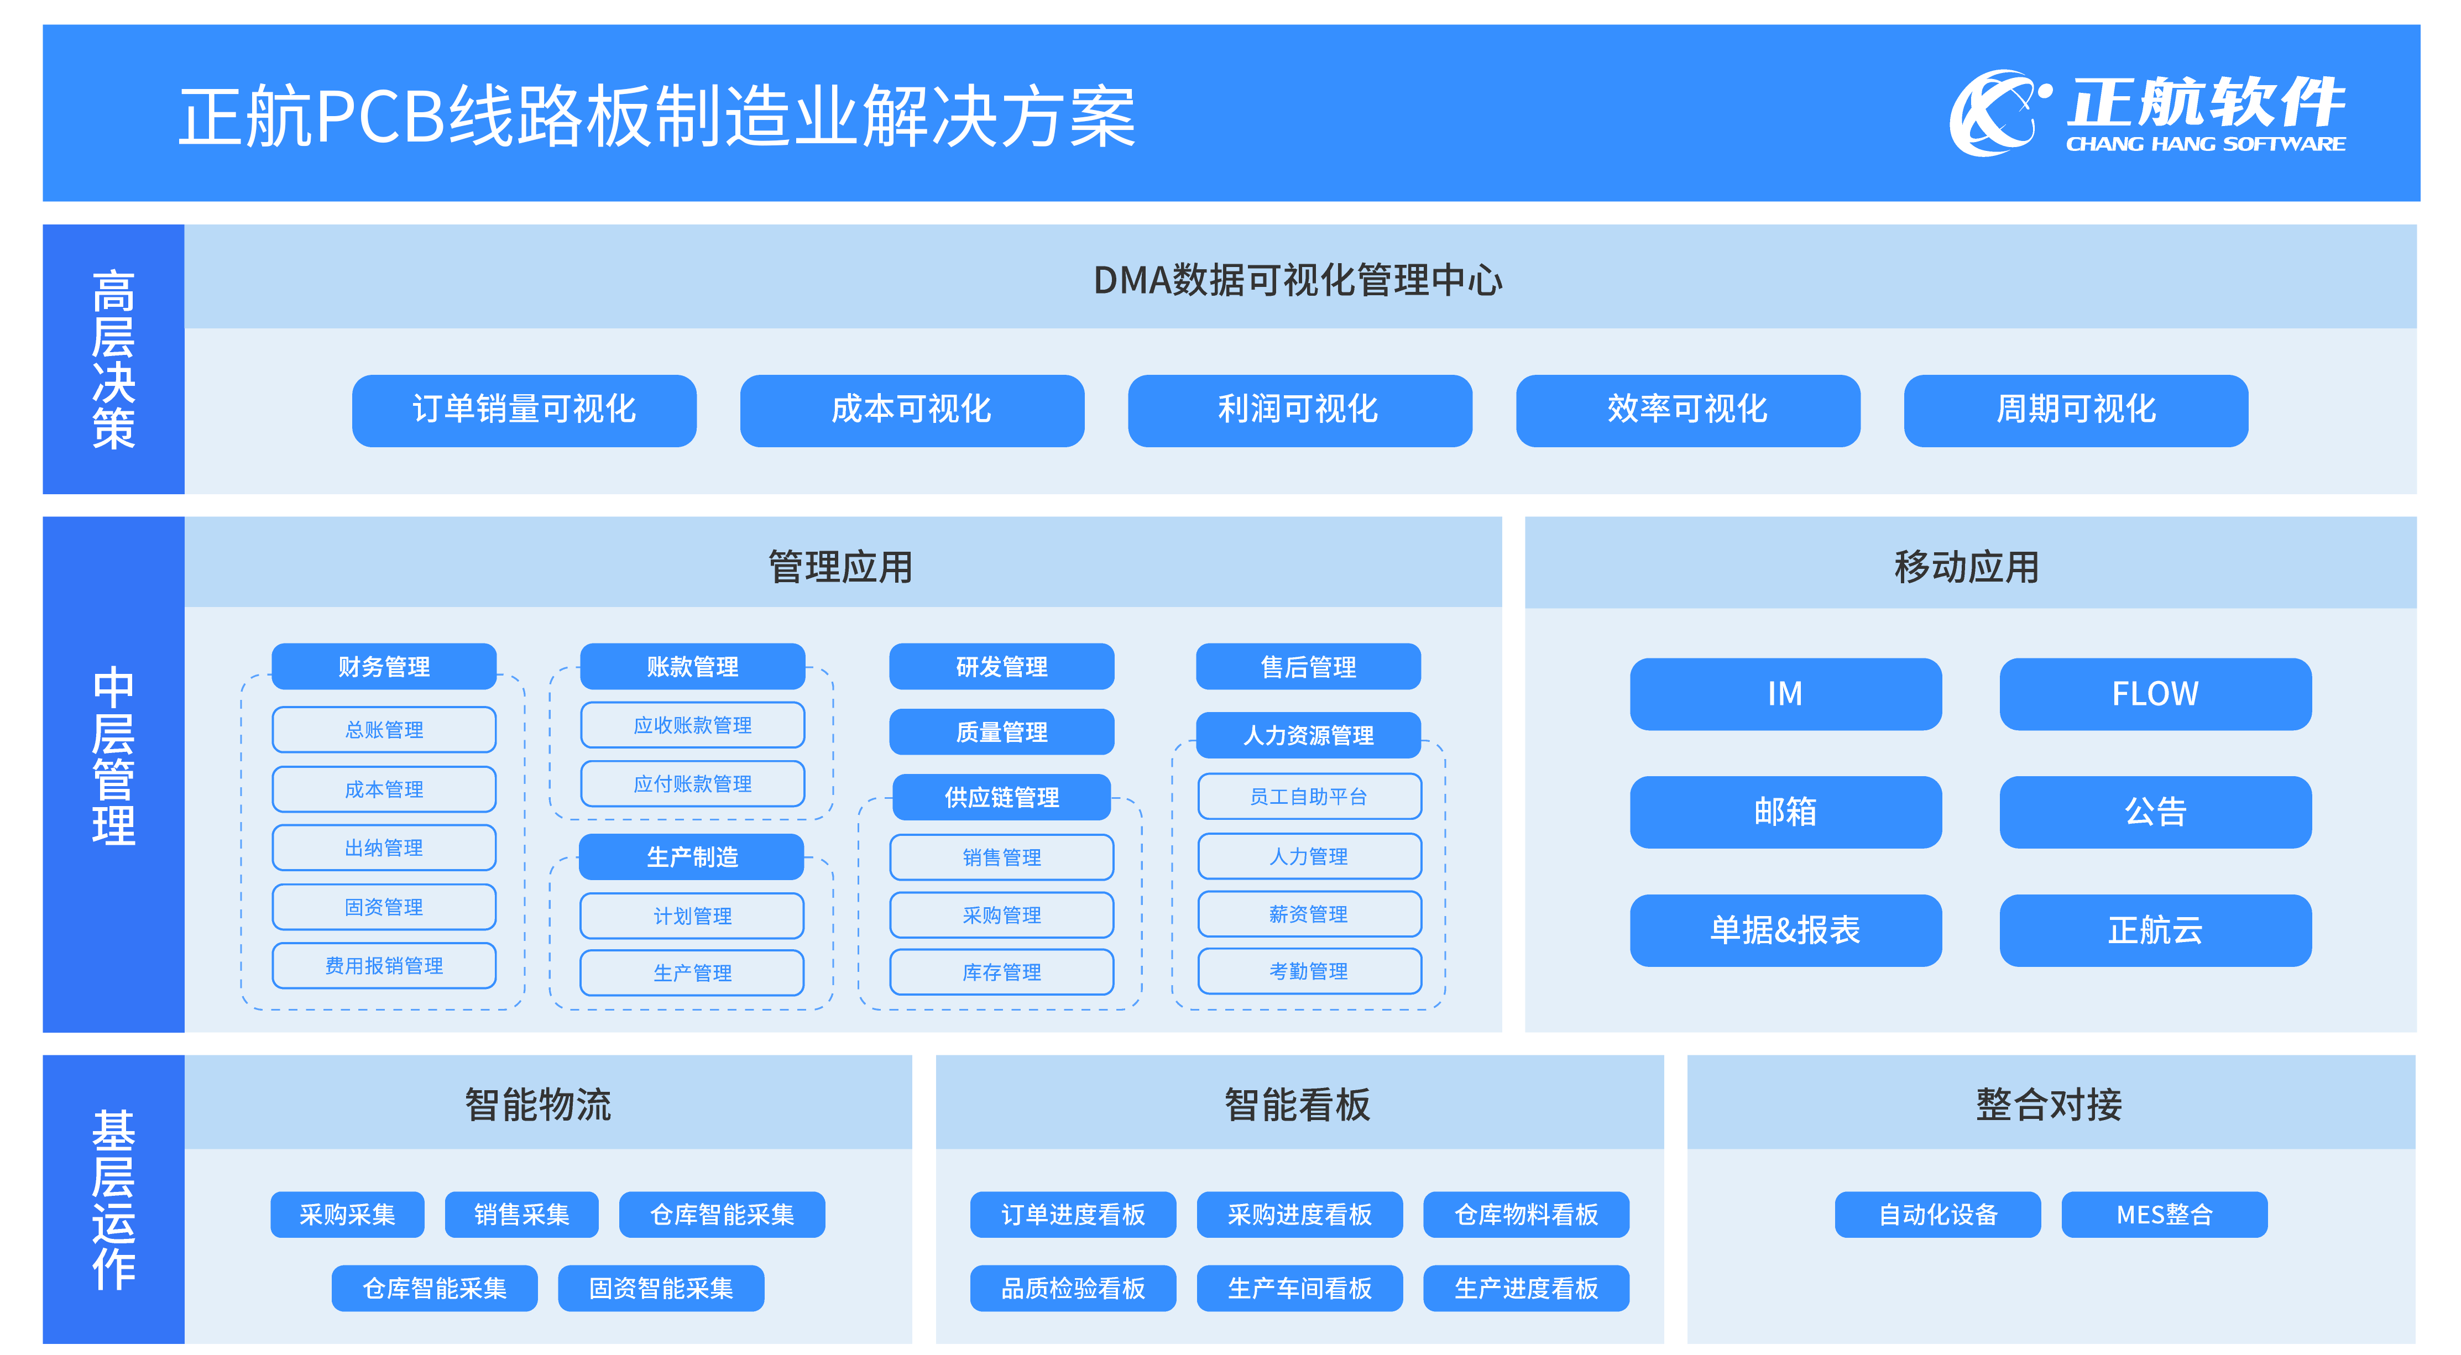The width and height of the screenshot is (2461, 1355).
Task: Open 成本可视化
Action: (x=911, y=410)
